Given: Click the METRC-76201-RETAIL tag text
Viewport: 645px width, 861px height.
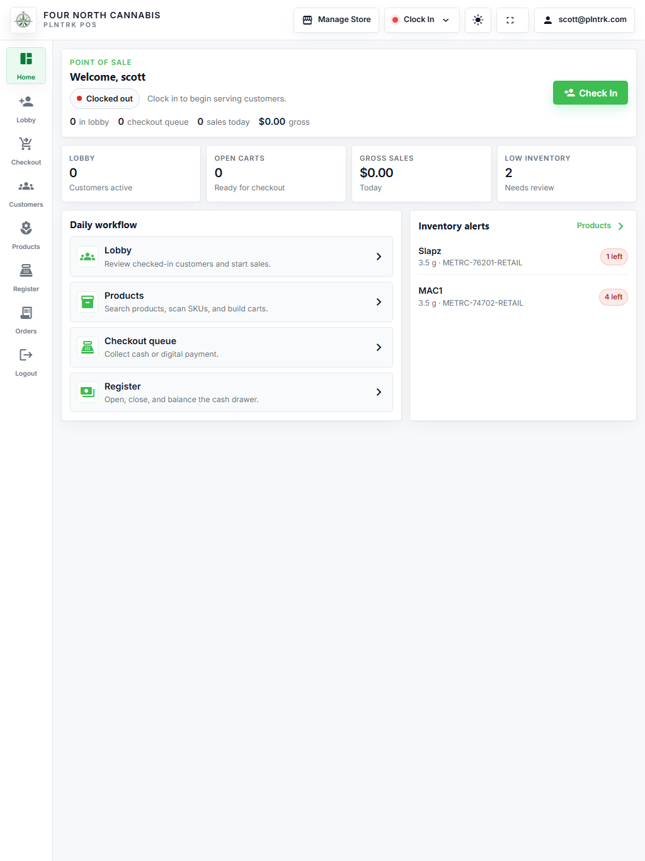Looking at the screenshot, I should tap(482, 263).
